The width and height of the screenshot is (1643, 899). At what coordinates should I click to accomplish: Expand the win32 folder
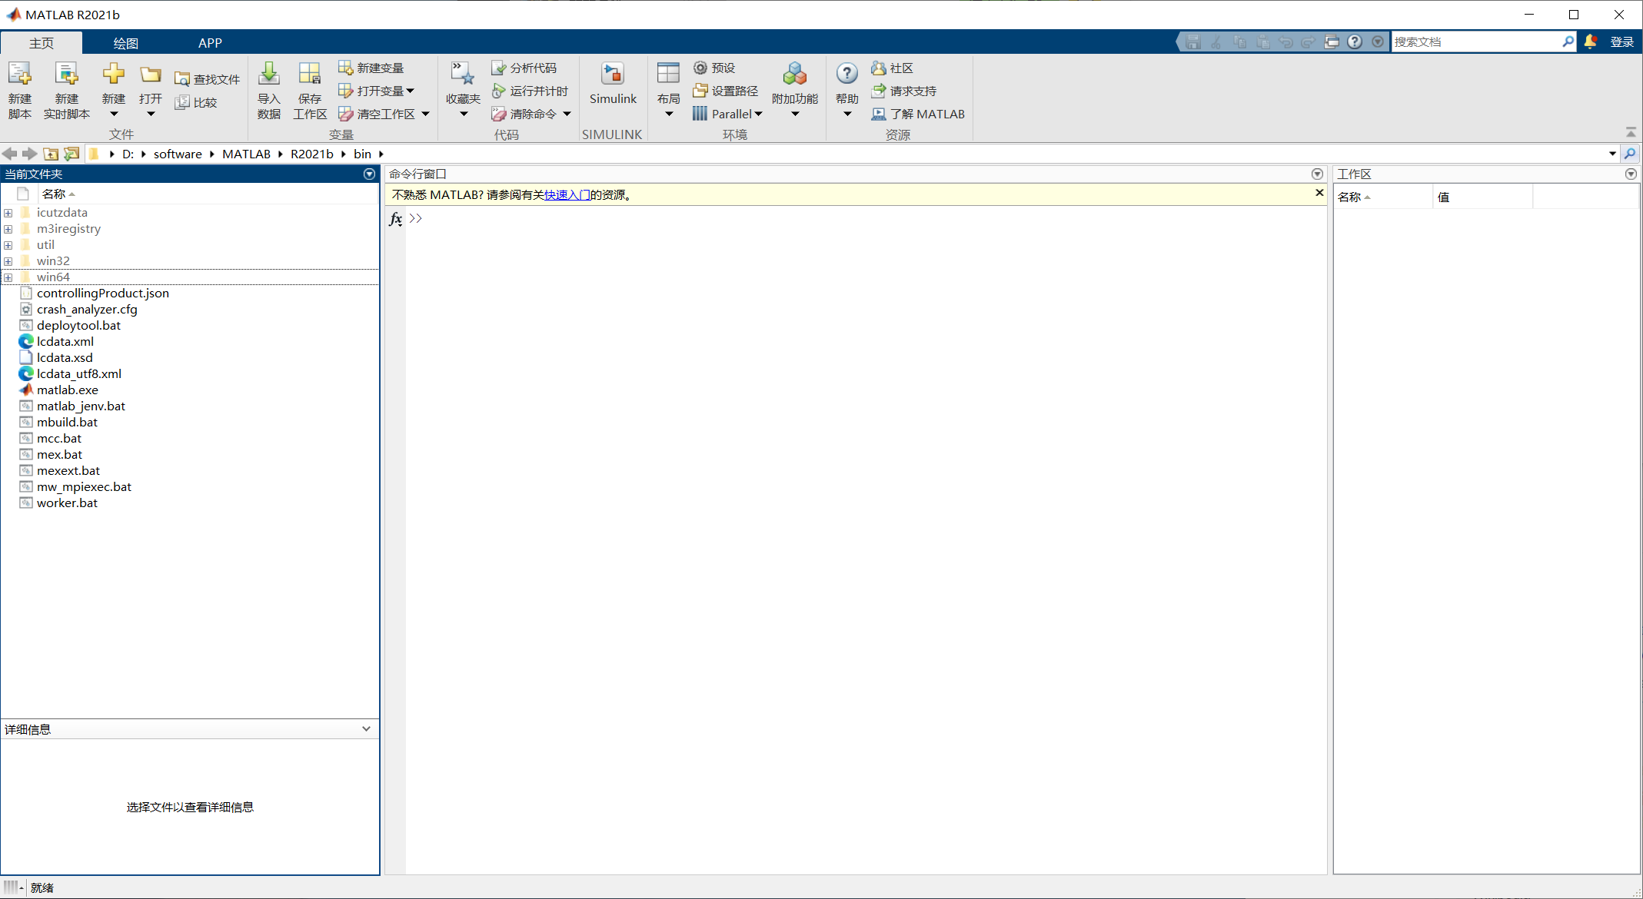[x=8, y=261]
